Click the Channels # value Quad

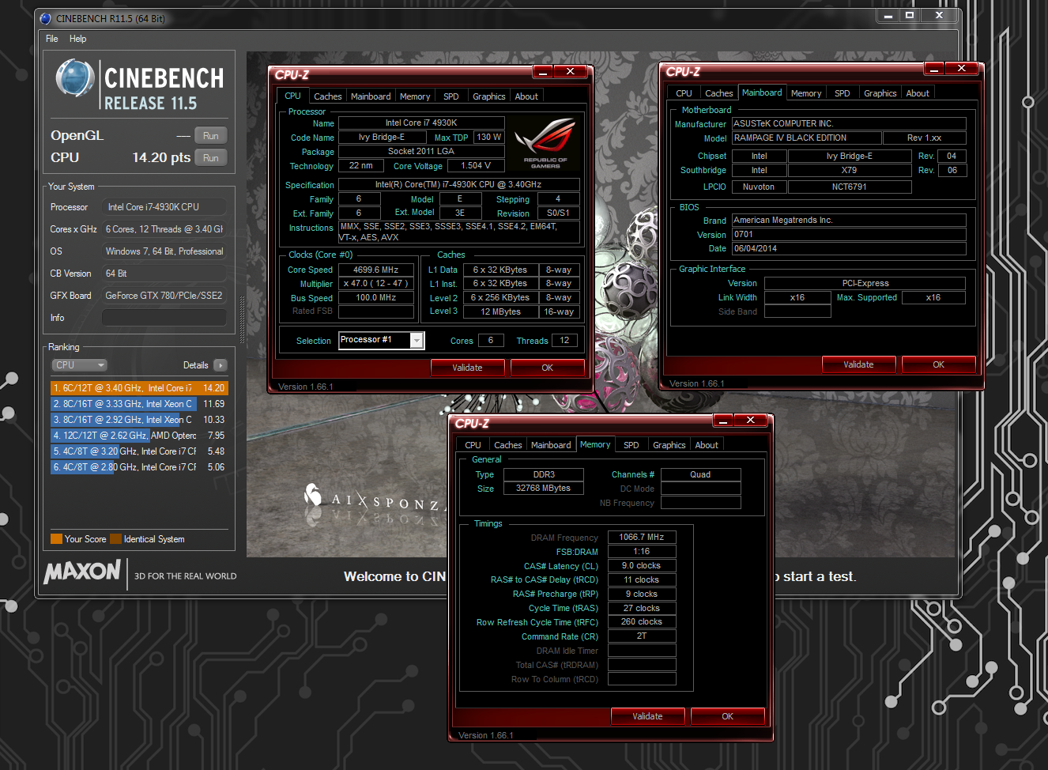(x=700, y=475)
